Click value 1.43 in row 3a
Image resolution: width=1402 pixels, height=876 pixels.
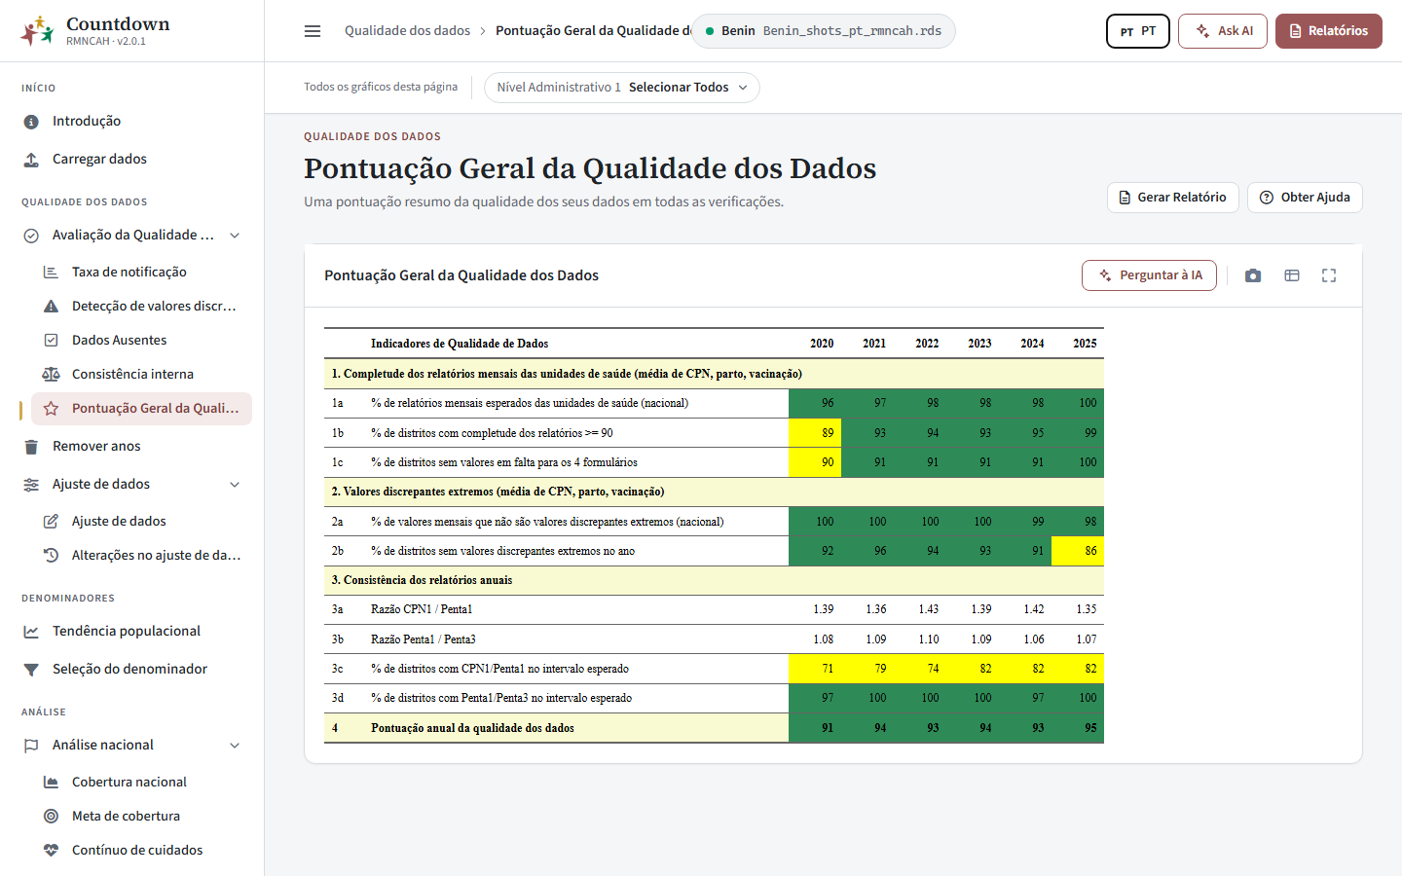[929, 609]
